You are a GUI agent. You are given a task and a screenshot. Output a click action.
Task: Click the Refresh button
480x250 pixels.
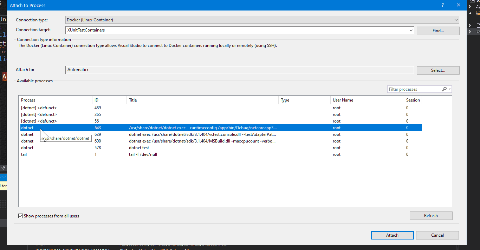[430, 216]
